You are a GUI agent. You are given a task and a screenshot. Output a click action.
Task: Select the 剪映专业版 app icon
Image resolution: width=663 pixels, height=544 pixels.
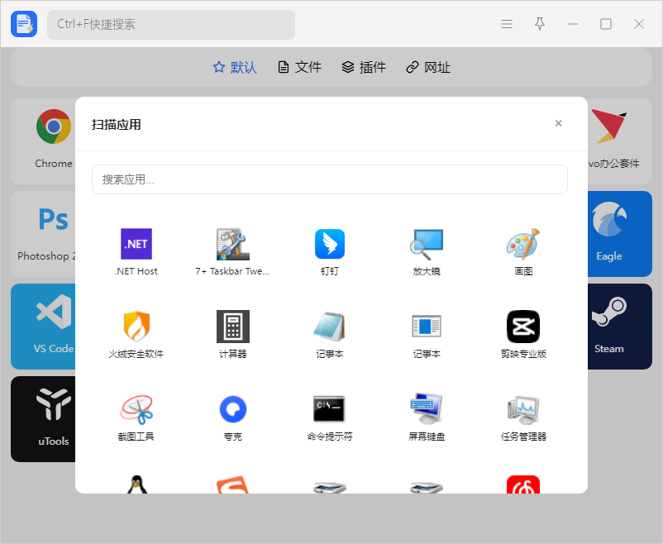click(x=523, y=327)
